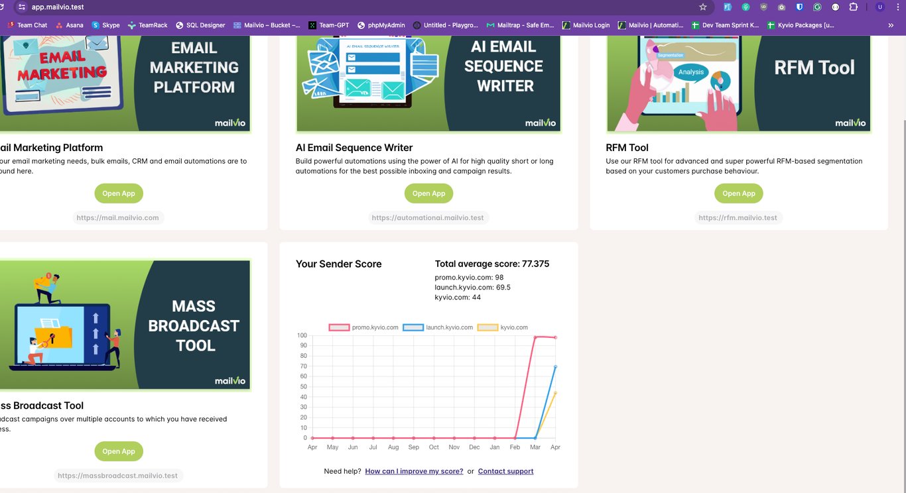Open the phpMyAdmin bookmark
The width and height of the screenshot is (906, 493).
click(x=381, y=25)
